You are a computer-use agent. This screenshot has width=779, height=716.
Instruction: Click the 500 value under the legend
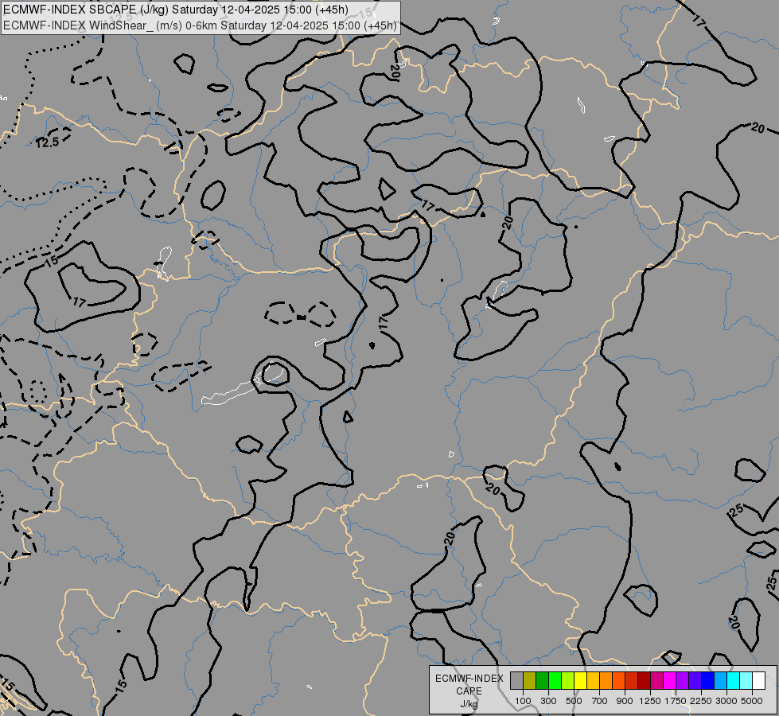(x=574, y=701)
